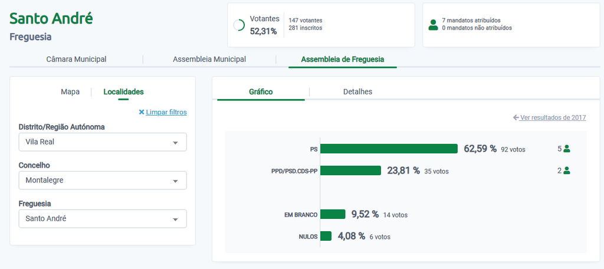The height and width of the screenshot is (269, 604).
Task: Click the back arrow before Ver resultados de 2017
Action: point(516,117)
